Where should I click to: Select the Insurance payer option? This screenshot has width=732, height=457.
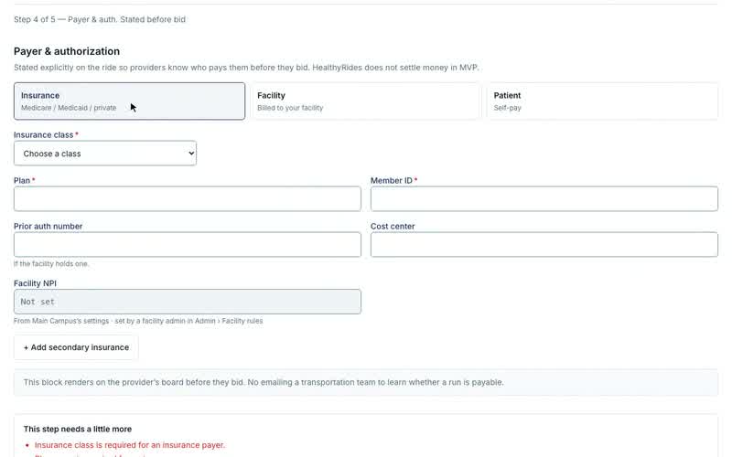click(x=129, y=101)
